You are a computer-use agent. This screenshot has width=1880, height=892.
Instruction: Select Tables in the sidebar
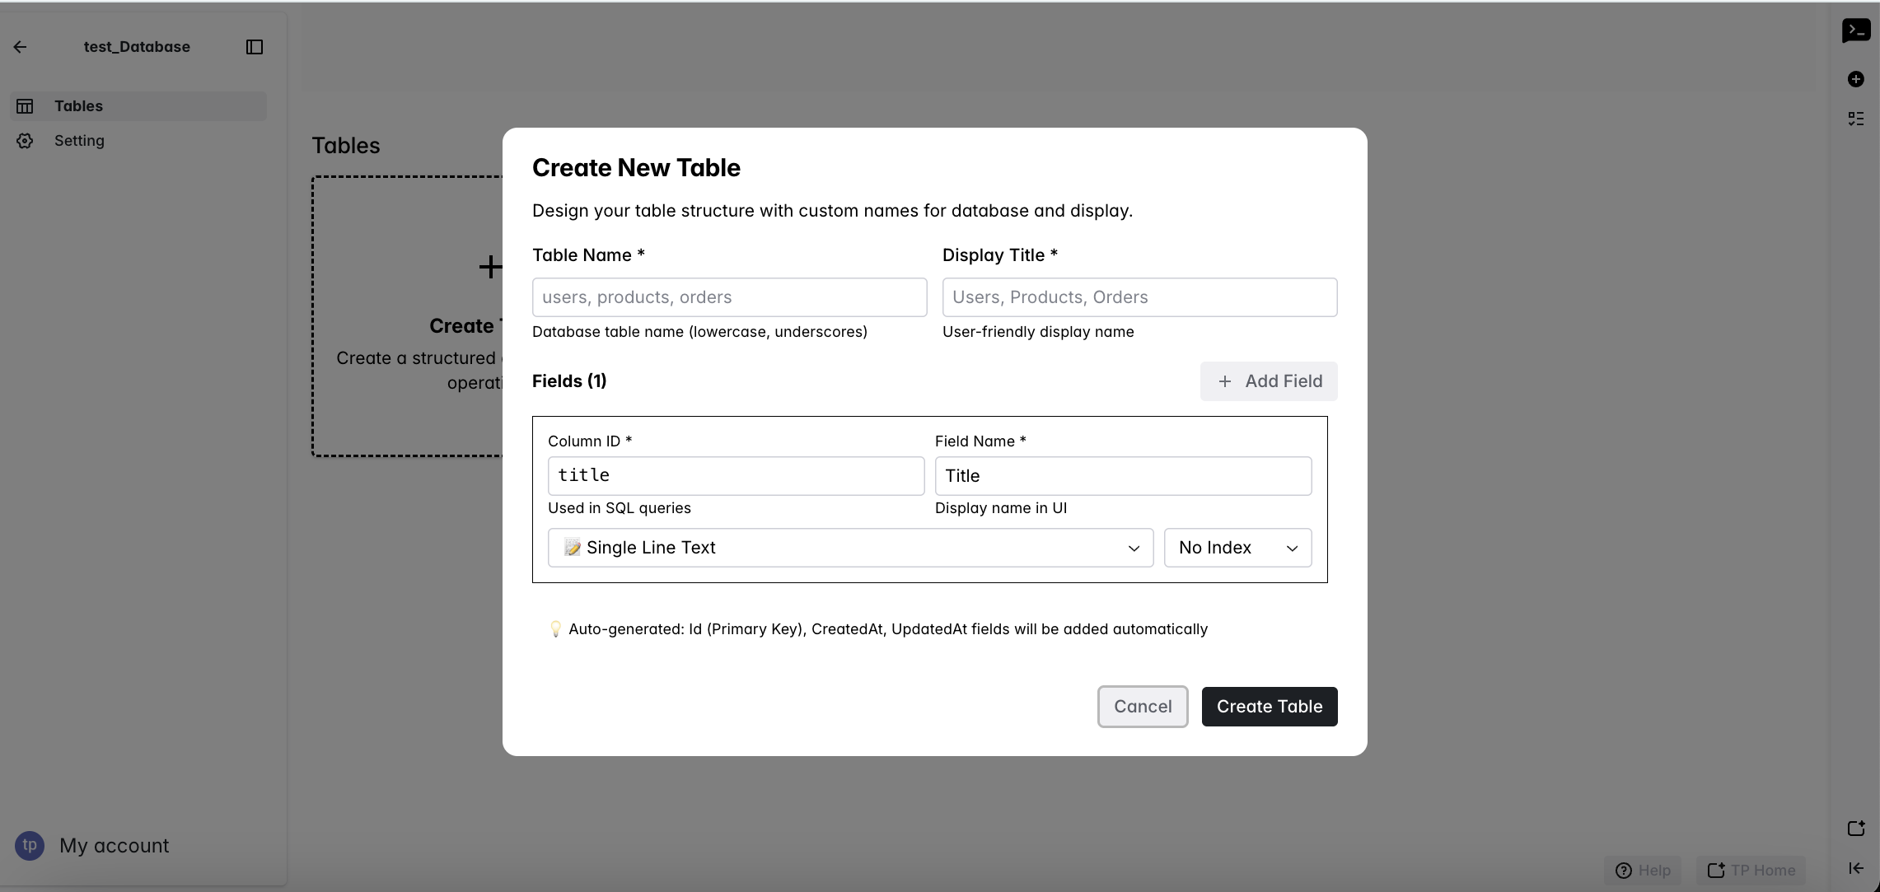click(x=79, y=106)
